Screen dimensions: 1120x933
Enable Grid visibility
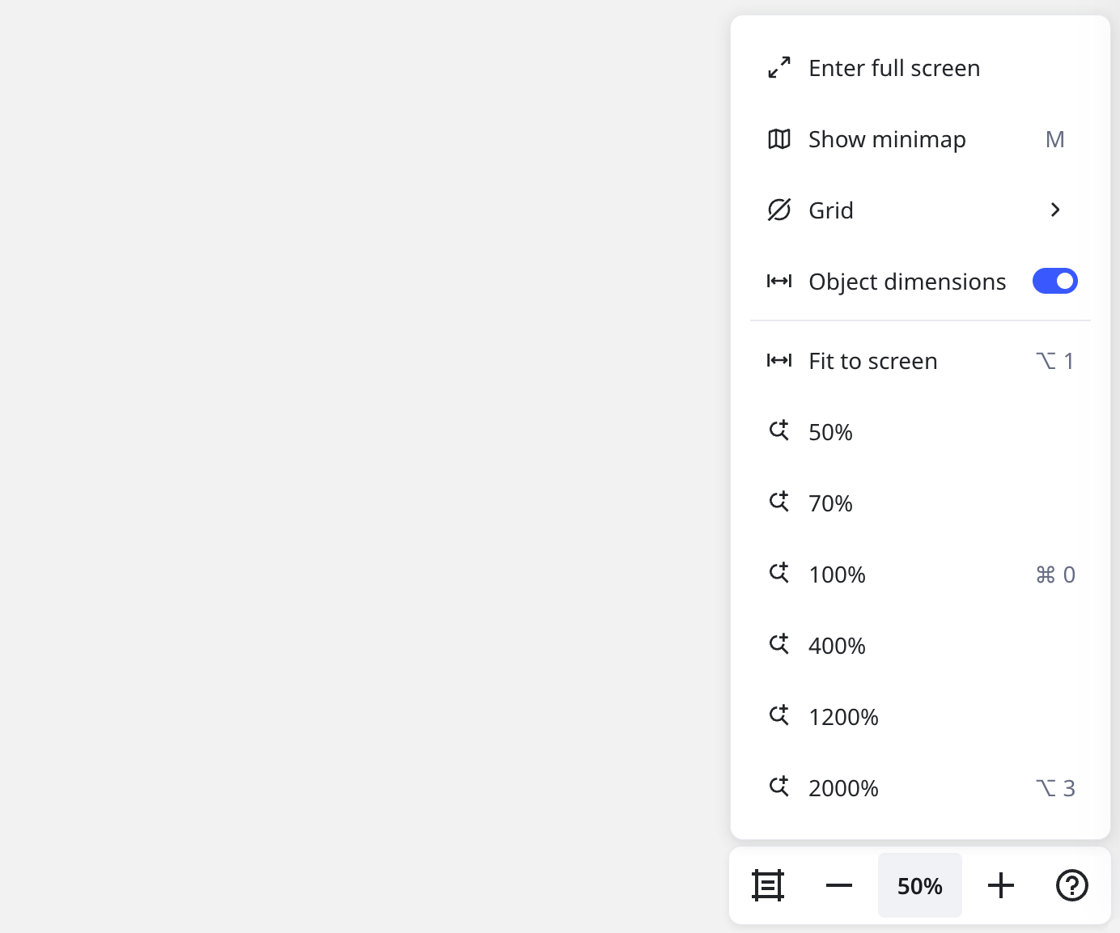click(x=830, y=210)
